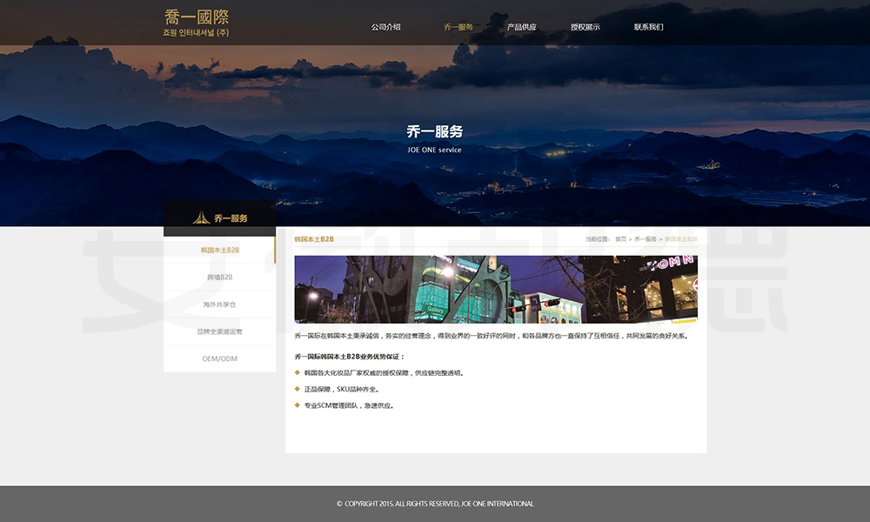Click the Korean street banner photo
The width and height of the screenshot is (870, 522).
pyautogui.click(x=496, y=289)
